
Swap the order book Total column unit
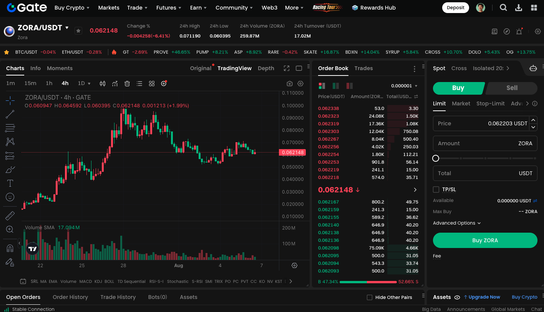pyautogui.click(x=416, y=97)
